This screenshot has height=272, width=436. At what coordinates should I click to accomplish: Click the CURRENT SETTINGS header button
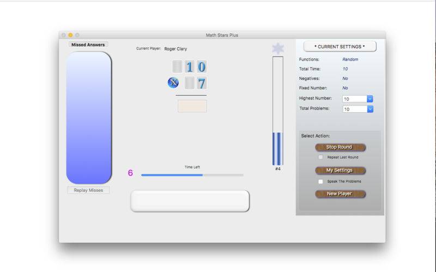coord(340,47)
